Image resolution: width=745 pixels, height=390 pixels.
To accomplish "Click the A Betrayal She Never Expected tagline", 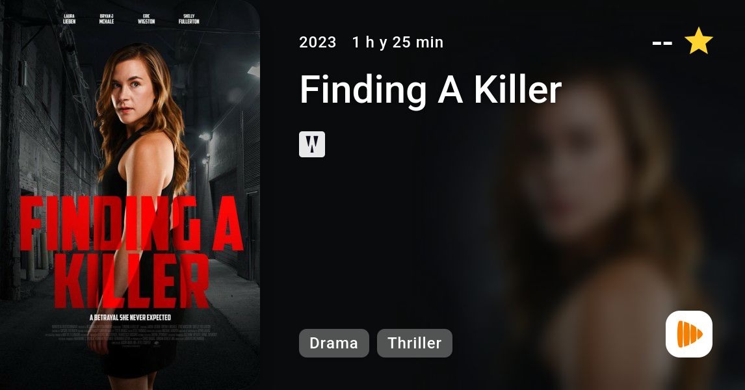I will [x=130, y=317].
